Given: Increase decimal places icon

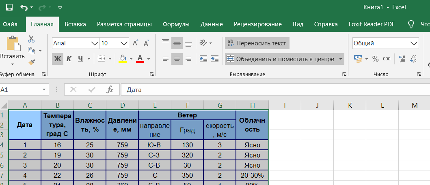Looking at the screenshot, I should pos(402,59).
